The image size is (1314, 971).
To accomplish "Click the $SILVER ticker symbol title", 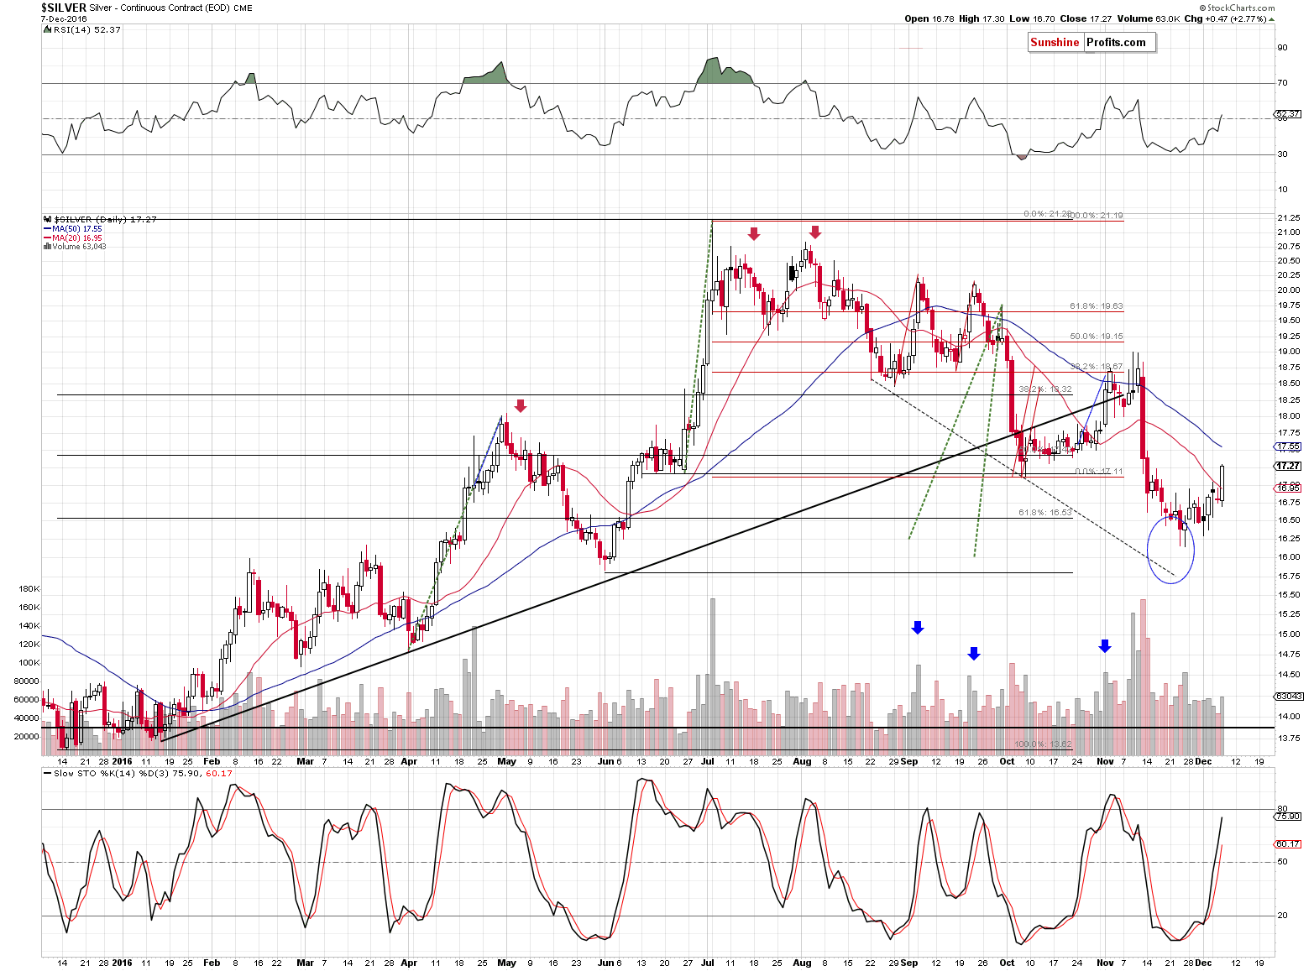I will (64, 8).
